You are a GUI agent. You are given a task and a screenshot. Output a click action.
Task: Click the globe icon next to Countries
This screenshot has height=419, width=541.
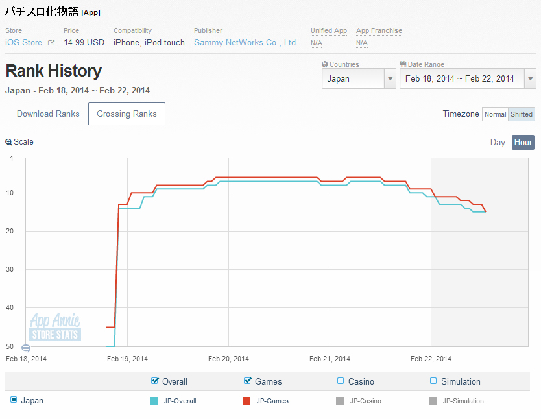tap(325, 64)
